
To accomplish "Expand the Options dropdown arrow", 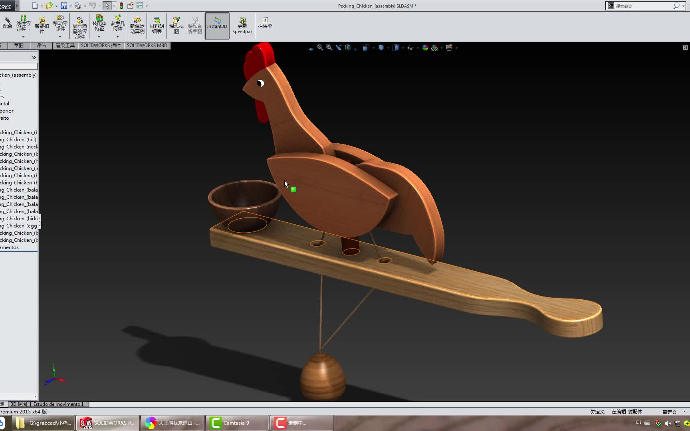I will (x=147, y=6).
